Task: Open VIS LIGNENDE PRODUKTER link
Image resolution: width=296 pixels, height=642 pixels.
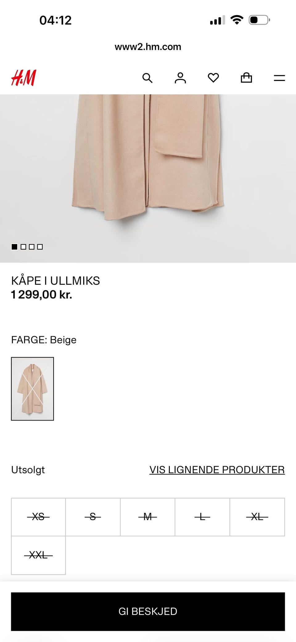Action: [217, 470]
